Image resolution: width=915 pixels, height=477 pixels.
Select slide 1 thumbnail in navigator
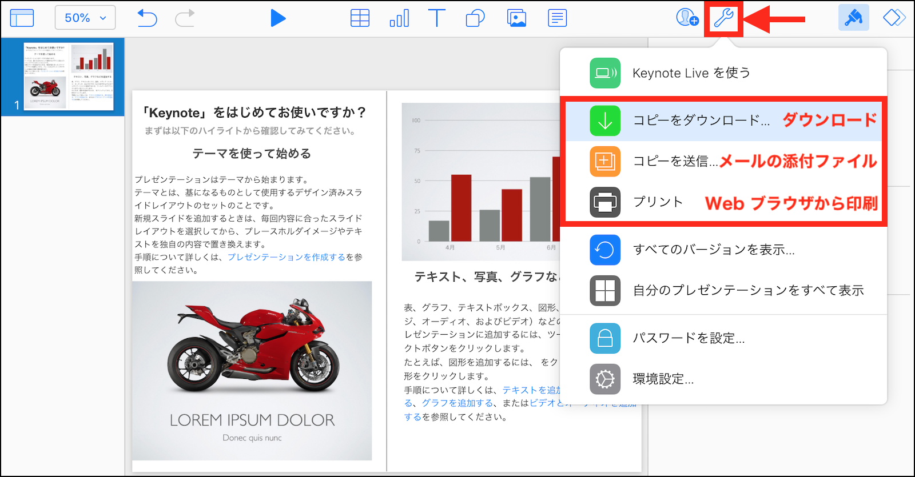pos(69,77)
